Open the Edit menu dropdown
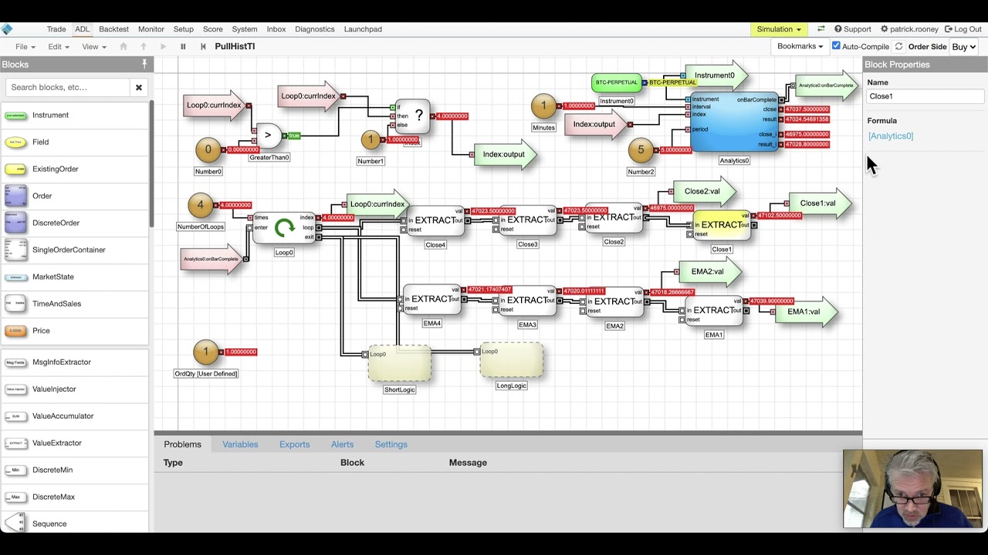Viewport: 988px width, 555px height. (x=58, y=47)
